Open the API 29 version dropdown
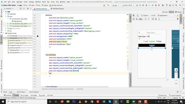 pos(153,15)
